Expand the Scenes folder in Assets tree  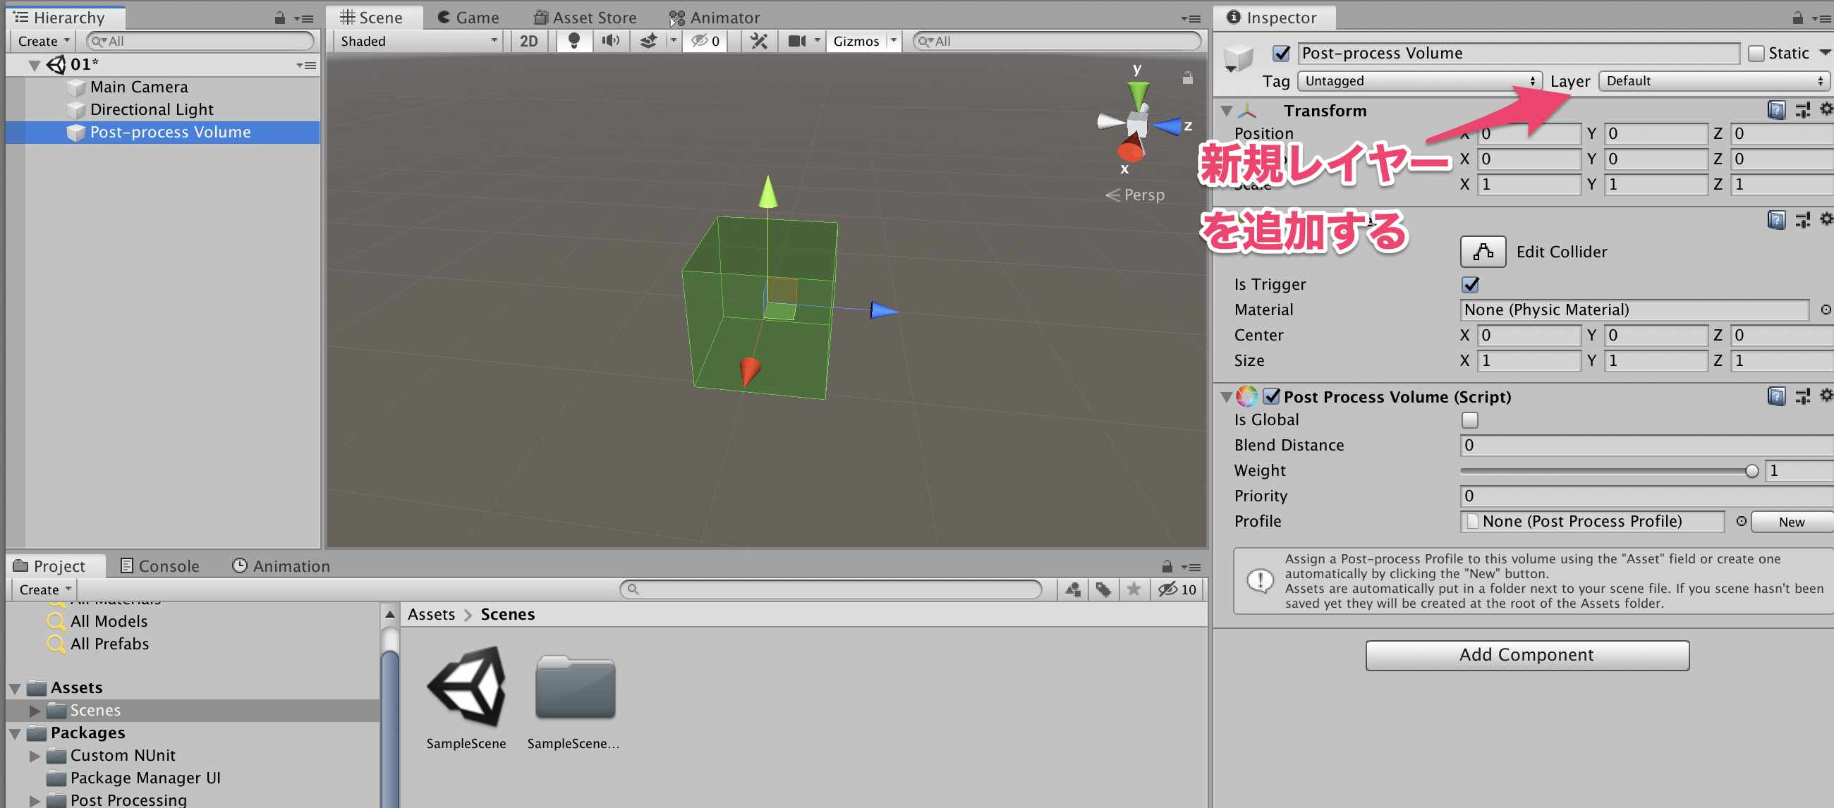(x=34, y=710)
